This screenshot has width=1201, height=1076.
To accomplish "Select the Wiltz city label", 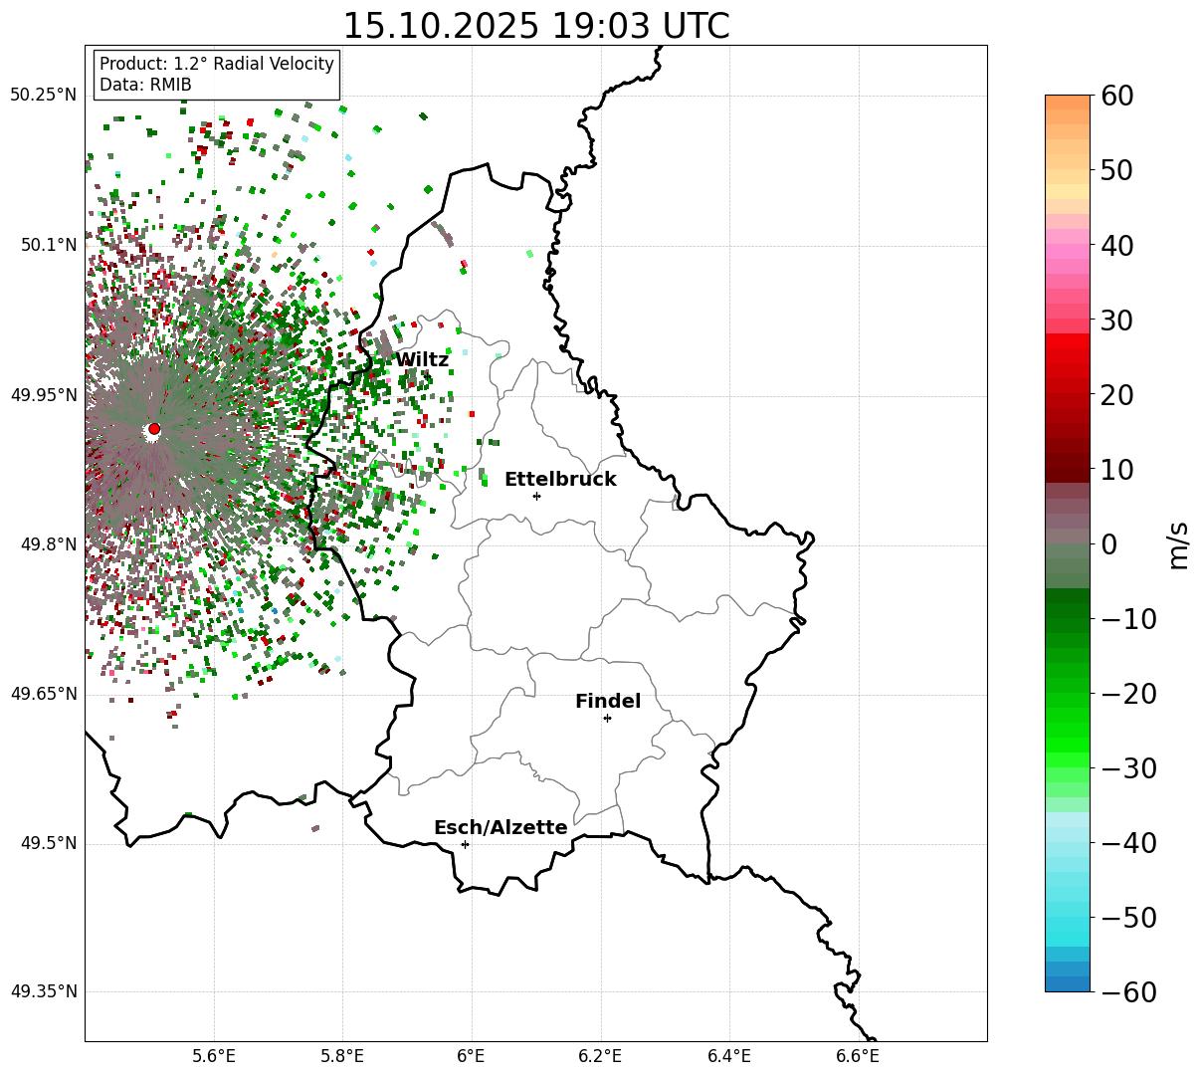I will pyautogui.click(x=422, y=360).
